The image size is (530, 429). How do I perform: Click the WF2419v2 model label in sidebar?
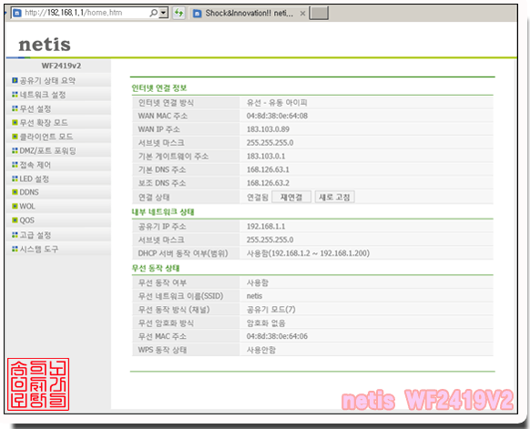(x=61, y=66)
